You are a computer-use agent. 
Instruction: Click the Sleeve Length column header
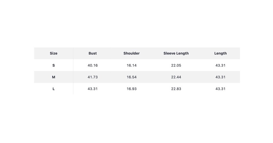coord(176,53)
